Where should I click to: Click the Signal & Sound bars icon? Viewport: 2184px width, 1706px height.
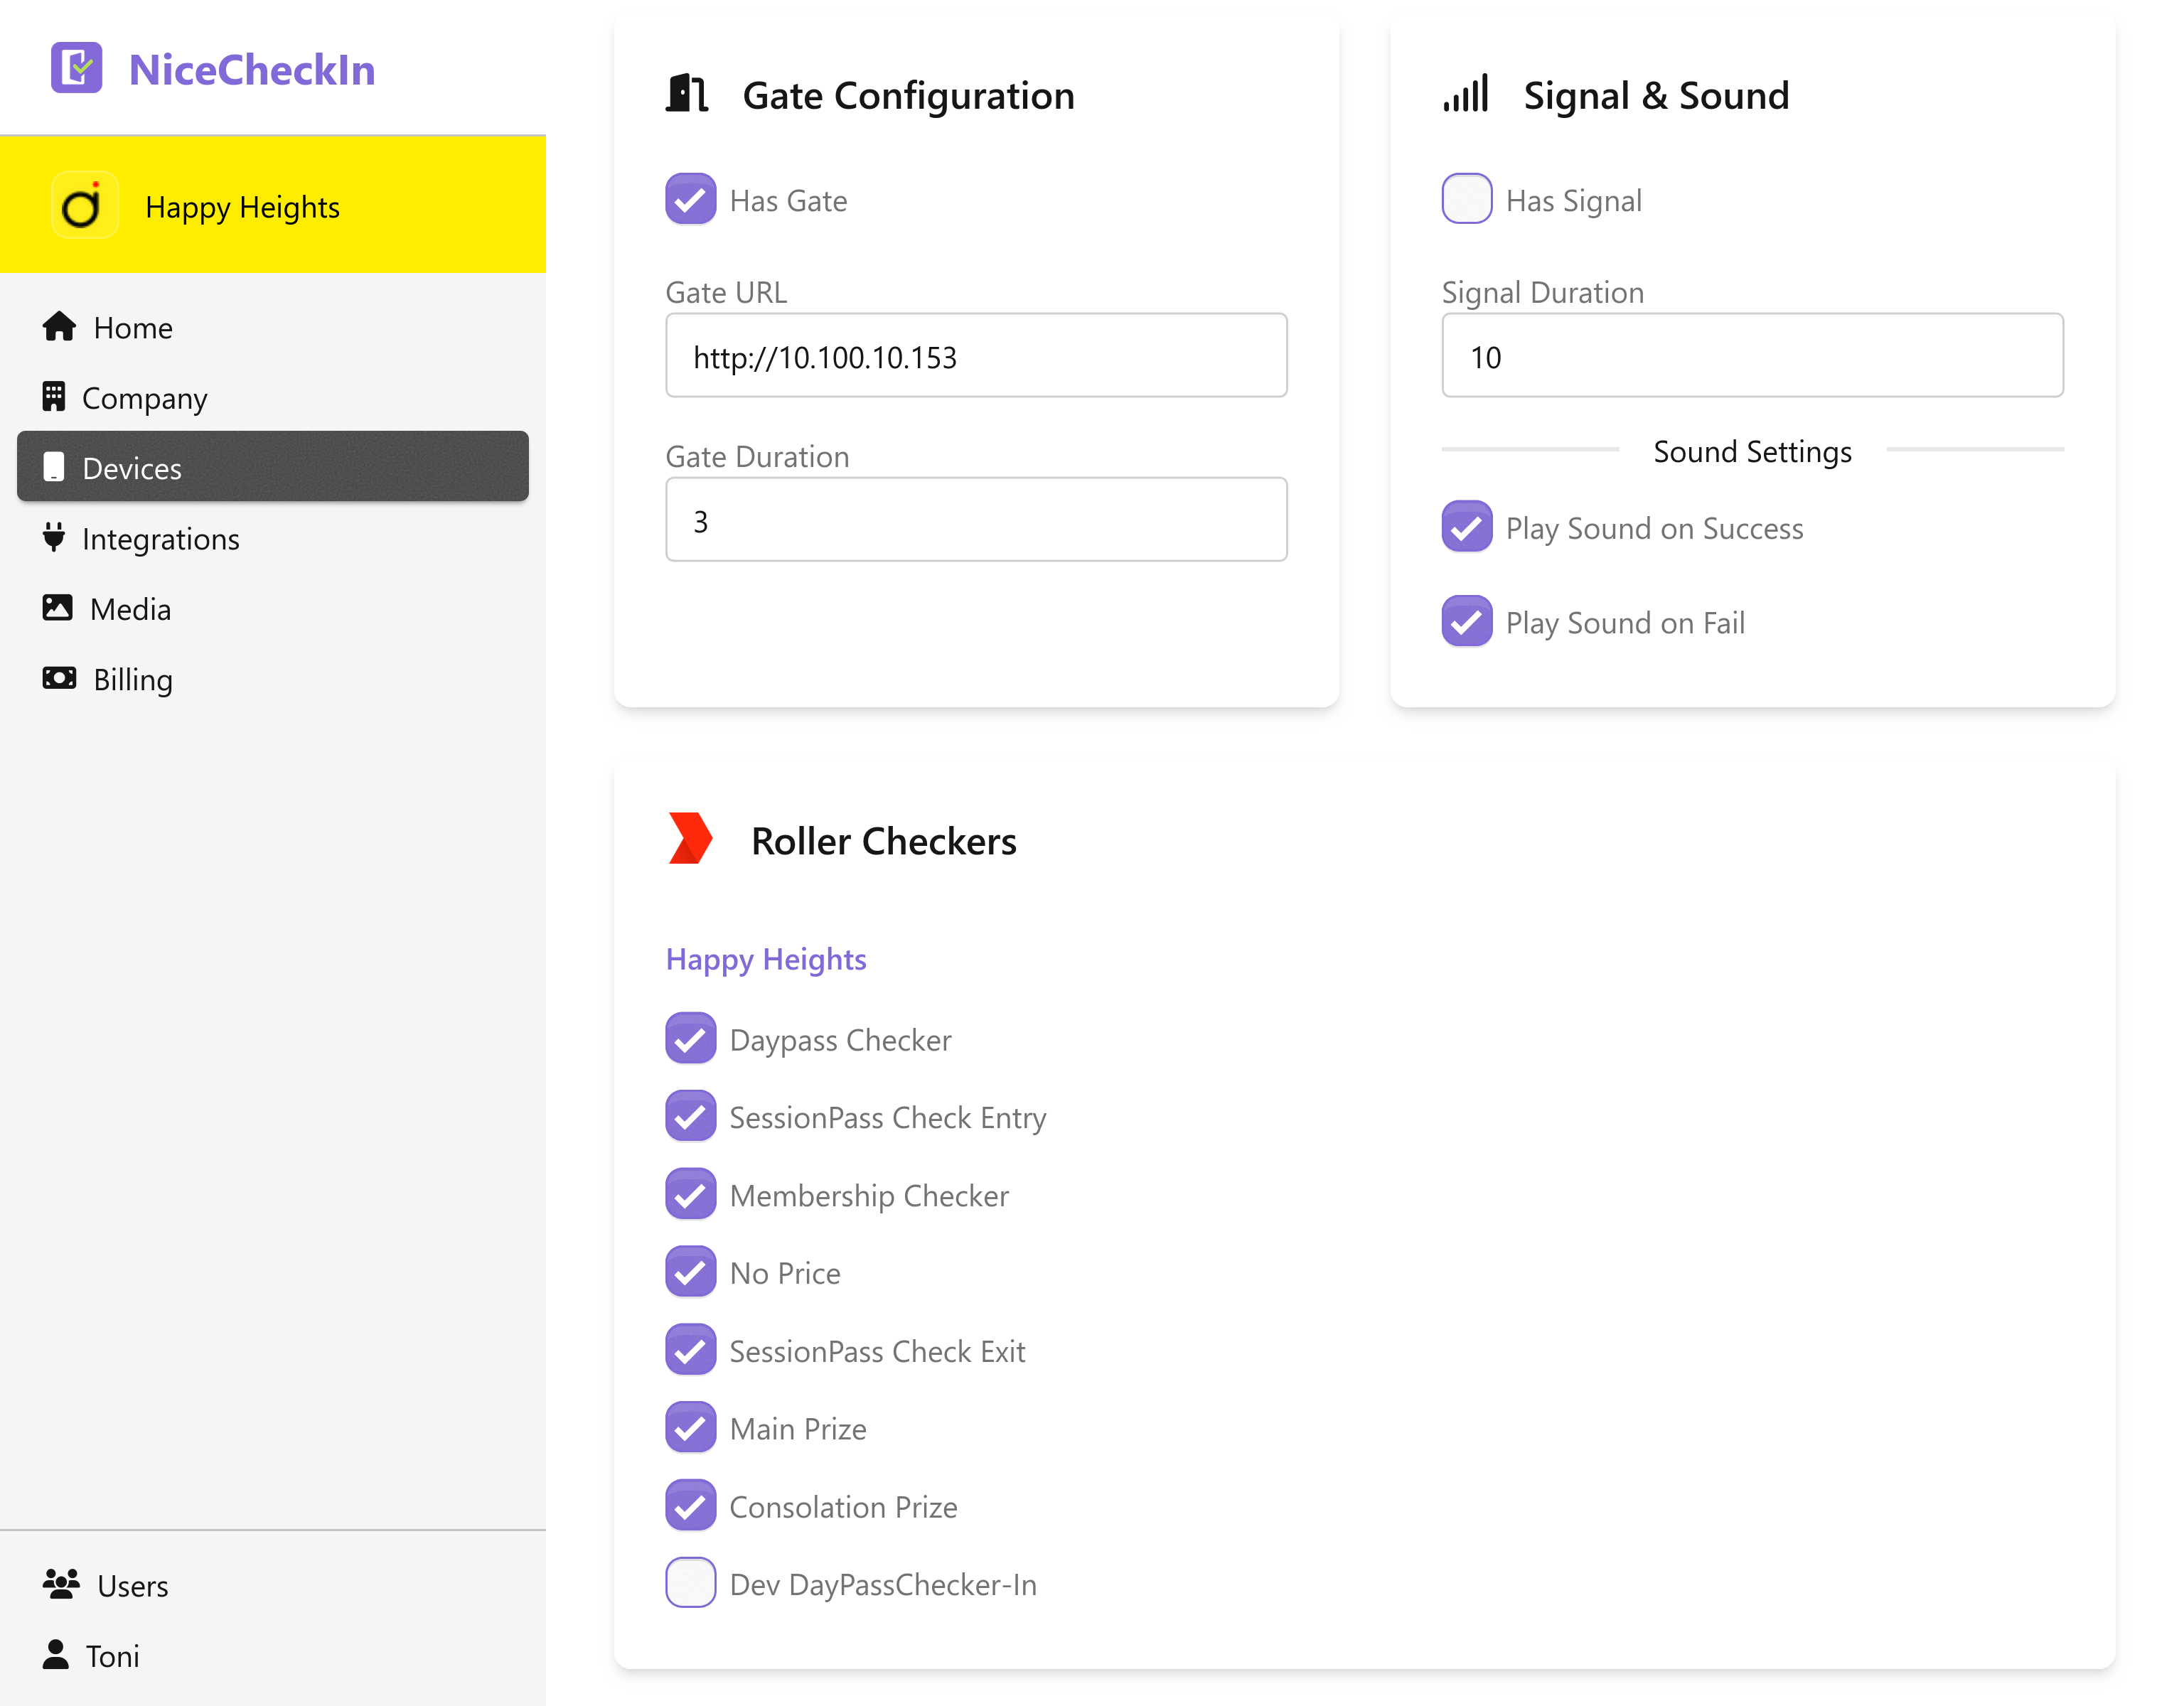[x=1466, y=93]
